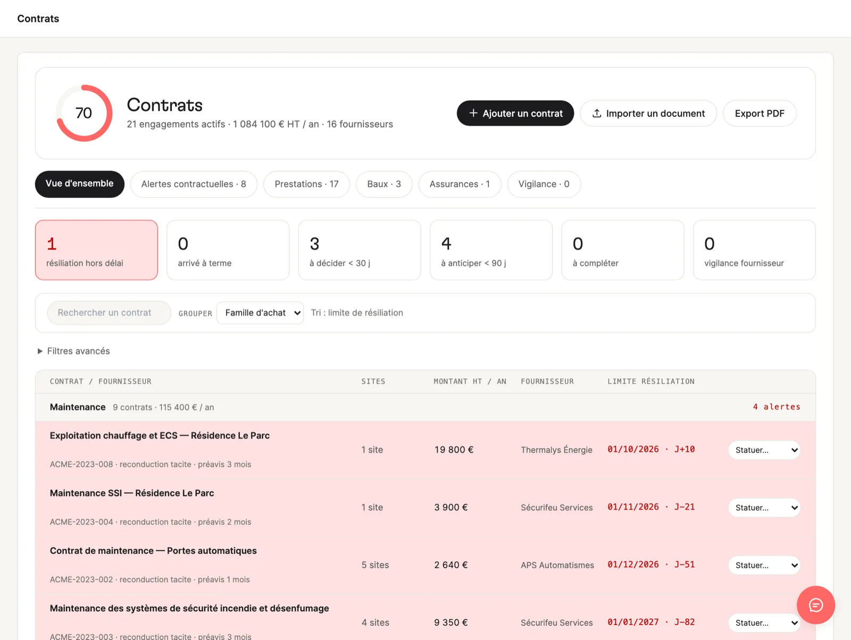The width and height of the screenshot is (851, 640).
Task: Click the 01/10/2026 · J+10 deadline
Action: tap(651, 449)
